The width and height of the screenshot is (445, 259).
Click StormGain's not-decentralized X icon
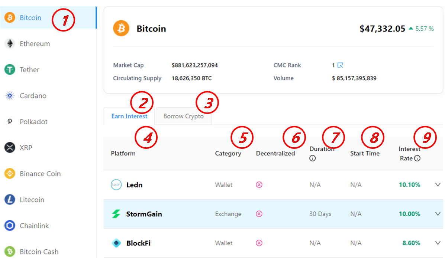(259, 214)
